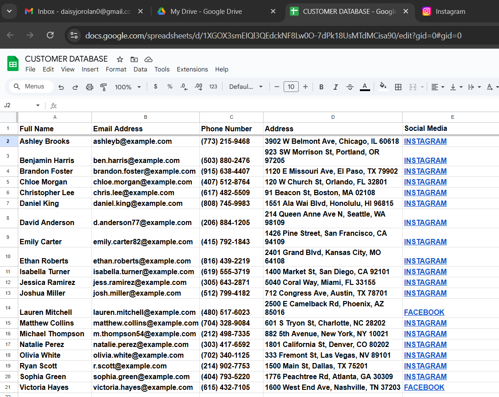
Task: Open Lauren Mitchell's FACEBOOK link
Action: pyautogui.click(x=424, y=313)
